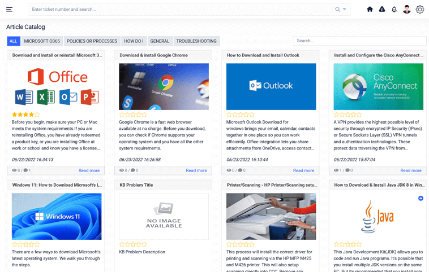Open the No Image Available thumbnail
Screen dimensions: 429x272
164,217
